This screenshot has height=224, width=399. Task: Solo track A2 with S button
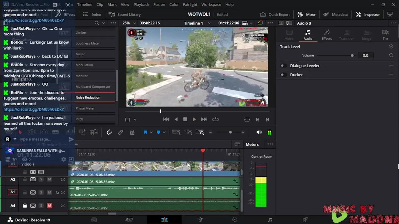coord(41,180)
